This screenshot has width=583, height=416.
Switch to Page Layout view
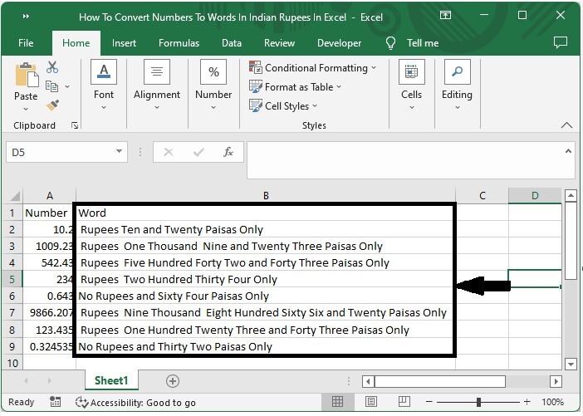(x=371, y=402)
